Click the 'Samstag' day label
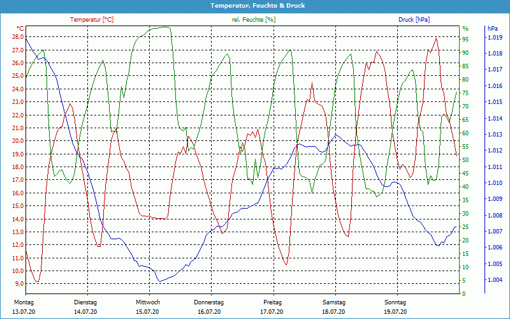Image resolution: width=510 pixels, height=319 pixels. tap(334, 302)
